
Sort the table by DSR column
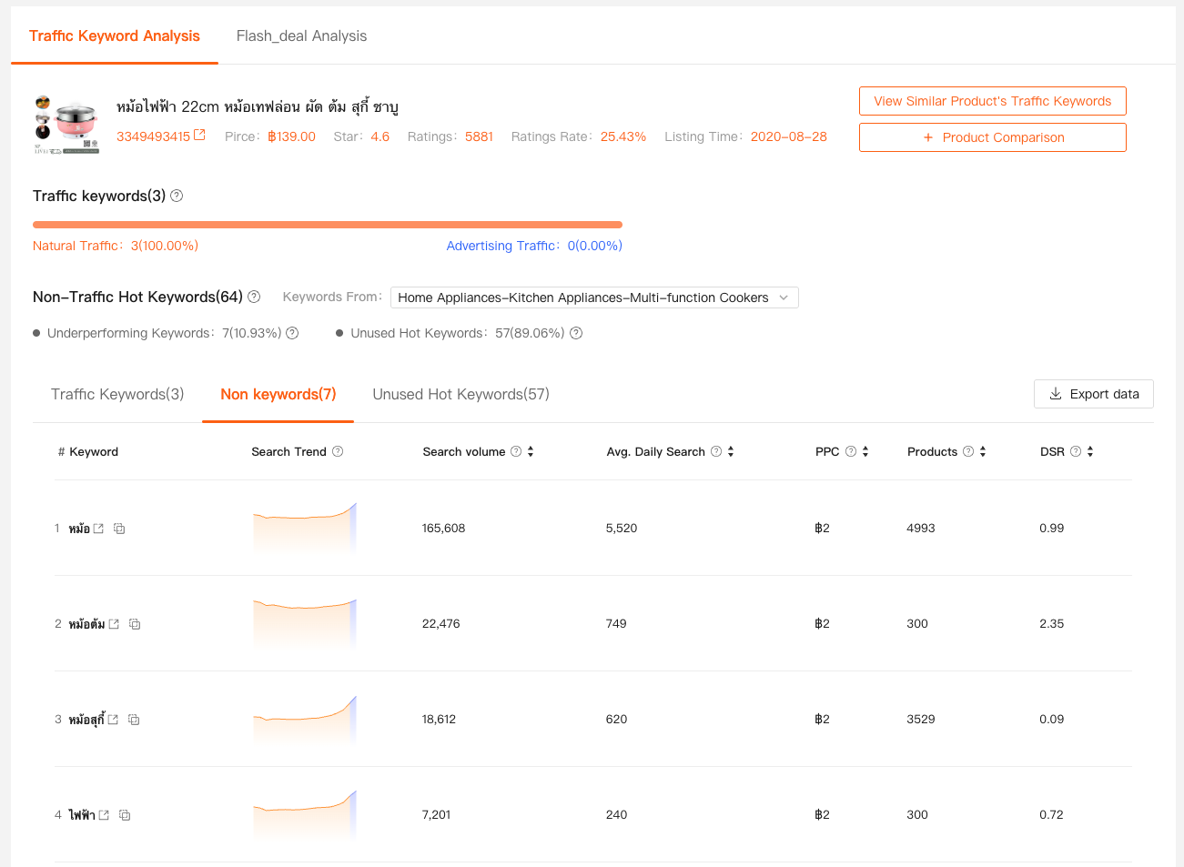point(1090,451)
